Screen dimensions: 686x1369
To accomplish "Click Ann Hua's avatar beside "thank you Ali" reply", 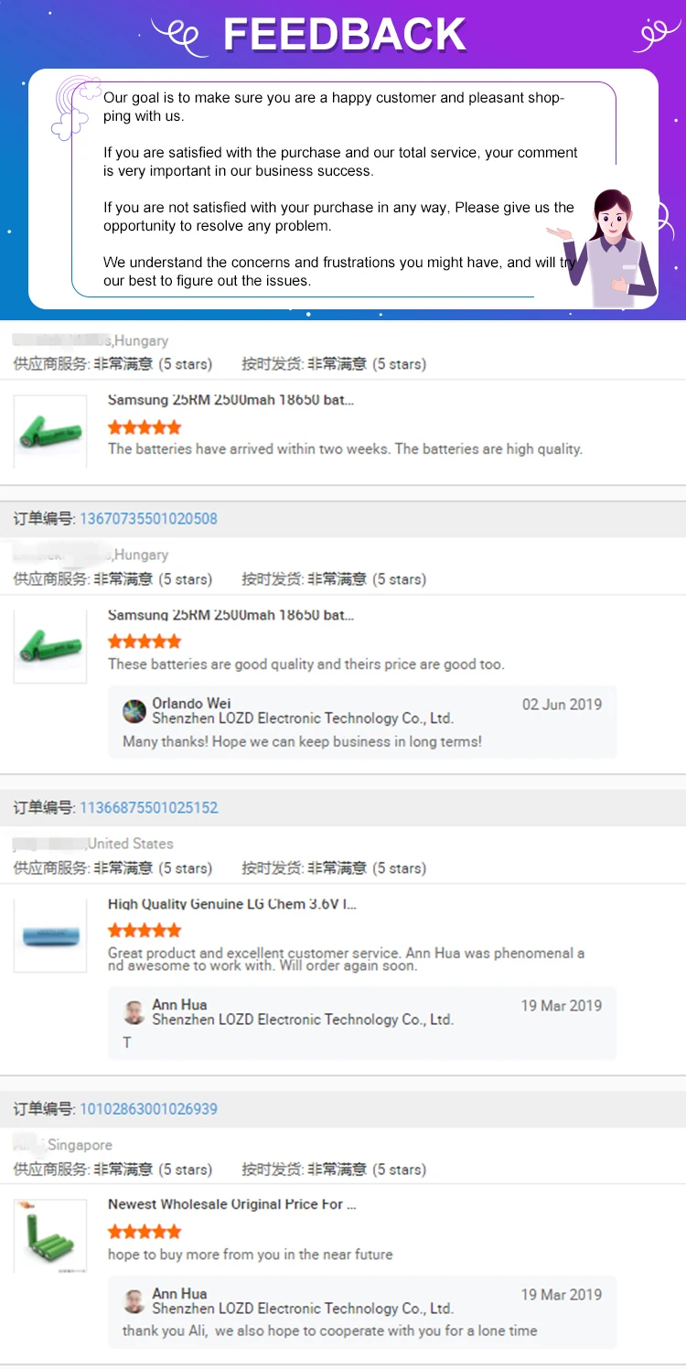I will point(134,1301).
